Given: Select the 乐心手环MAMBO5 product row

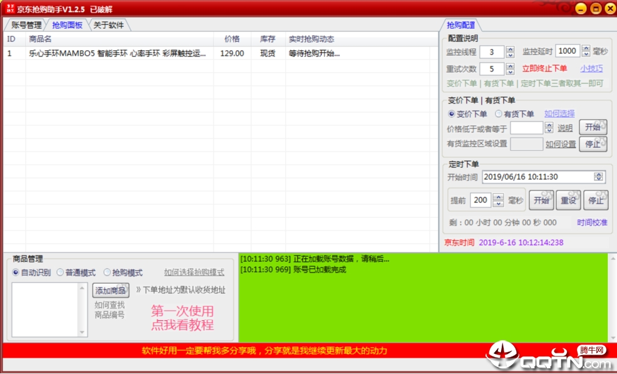Looking at the screenshot, I should [x=217, y=53].
